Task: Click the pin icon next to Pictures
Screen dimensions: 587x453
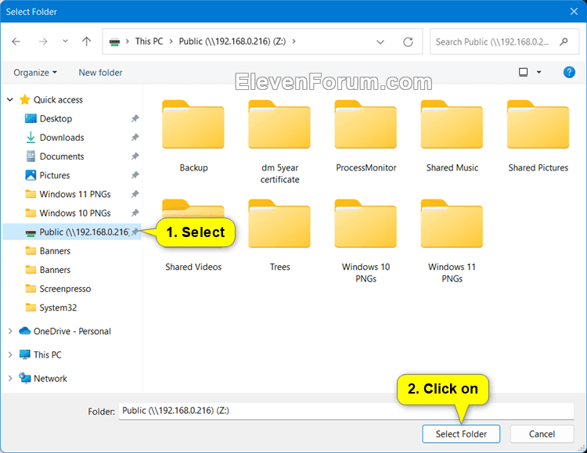Action: (x=135, y=175)
